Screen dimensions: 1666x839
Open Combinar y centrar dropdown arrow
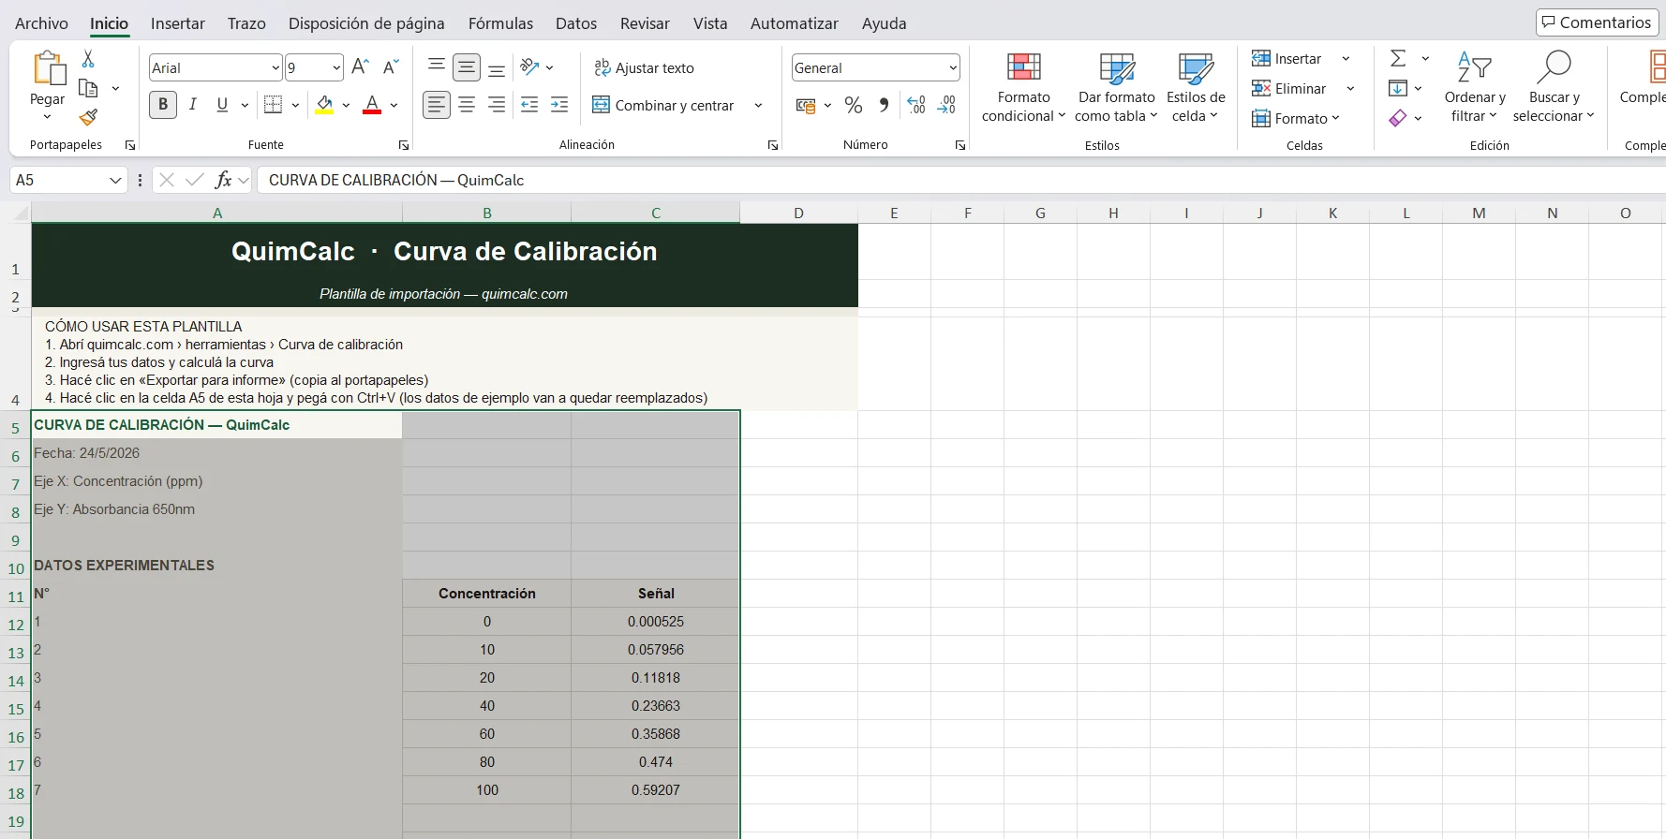758,105
